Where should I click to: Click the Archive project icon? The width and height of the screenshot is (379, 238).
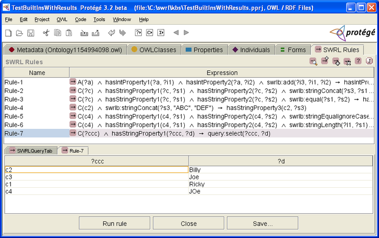point(84,33)
